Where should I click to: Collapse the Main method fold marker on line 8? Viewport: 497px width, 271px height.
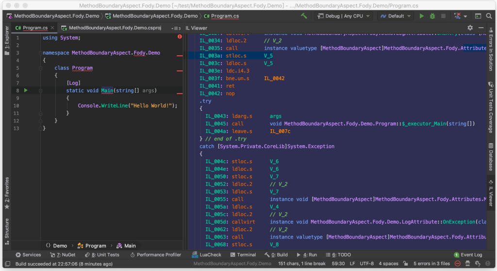[41, 91]
